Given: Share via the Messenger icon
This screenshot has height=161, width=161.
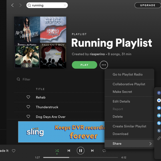Looking at the screenshot, I should [x=159, y=100].
